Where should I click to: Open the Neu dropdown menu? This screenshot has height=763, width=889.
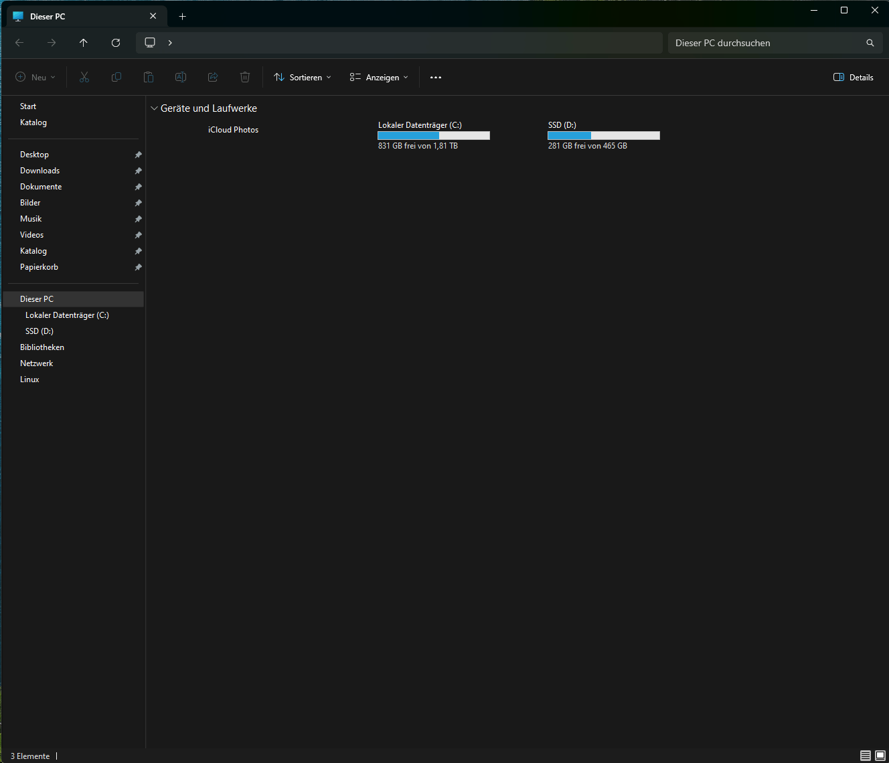pos(35,78)
